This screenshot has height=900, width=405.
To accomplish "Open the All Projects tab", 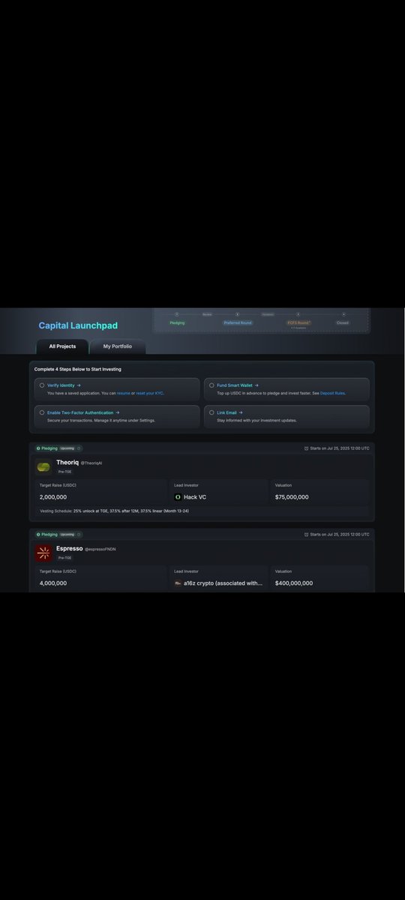I will (62, 346).
